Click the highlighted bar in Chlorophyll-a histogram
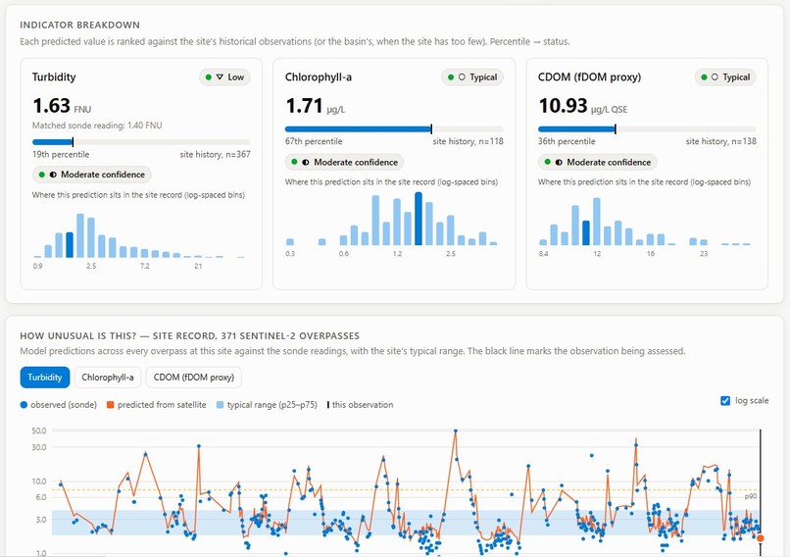 coord(419,219)
